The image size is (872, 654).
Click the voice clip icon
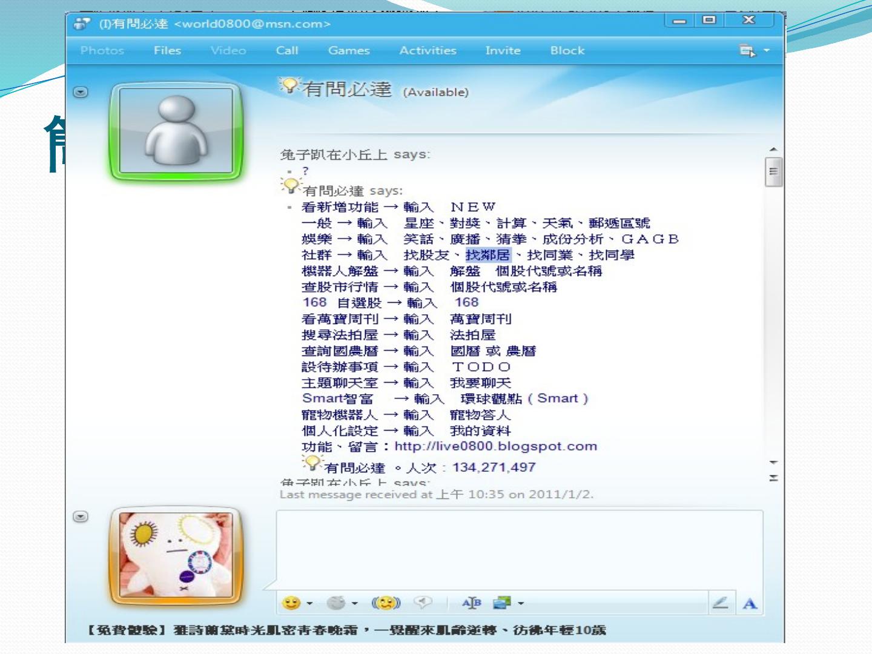point(423,603)
